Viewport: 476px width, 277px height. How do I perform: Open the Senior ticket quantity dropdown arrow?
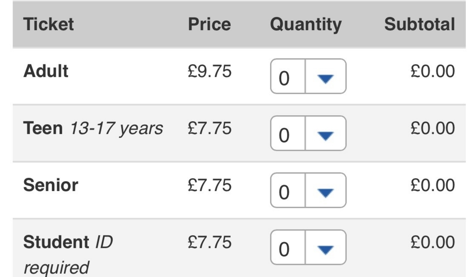pos(325,191)
